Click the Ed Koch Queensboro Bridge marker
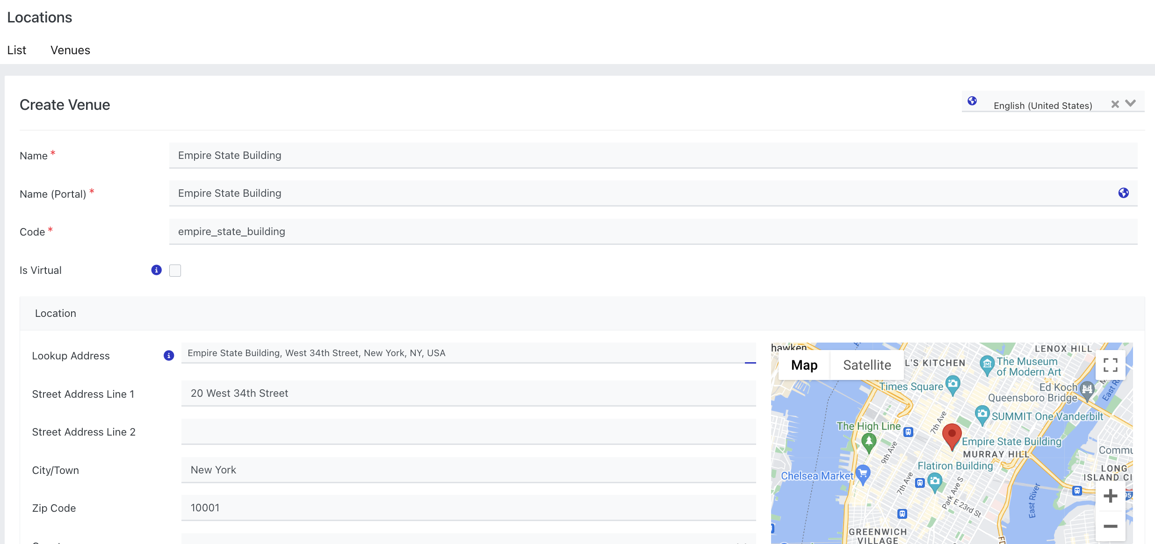 [x=1087, y=390]
